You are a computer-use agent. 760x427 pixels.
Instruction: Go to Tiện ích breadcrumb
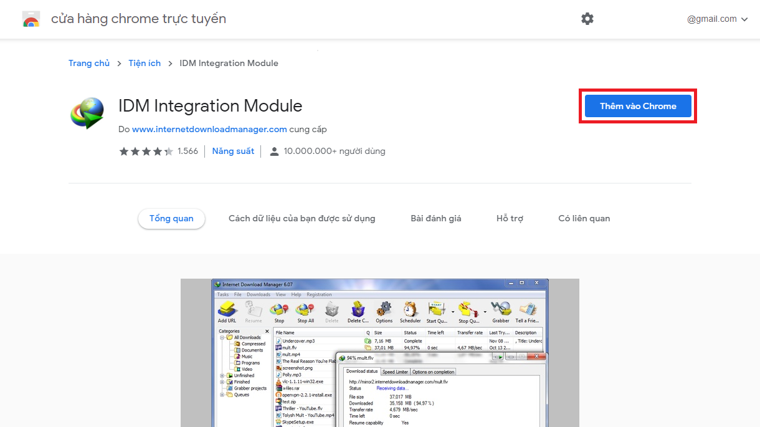pyautogui.click(x=145, y=63)
